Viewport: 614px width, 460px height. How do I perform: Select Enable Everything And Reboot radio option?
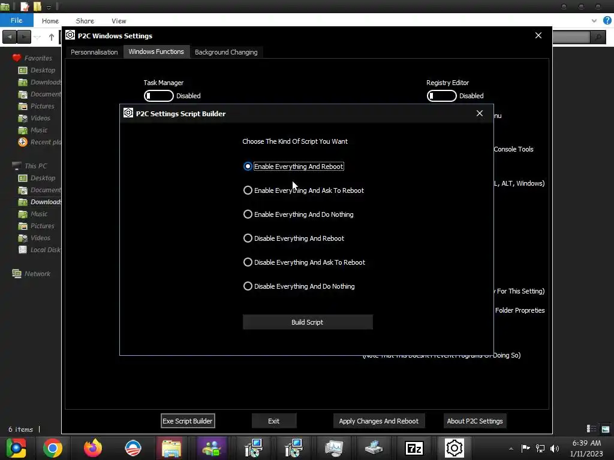294,167
